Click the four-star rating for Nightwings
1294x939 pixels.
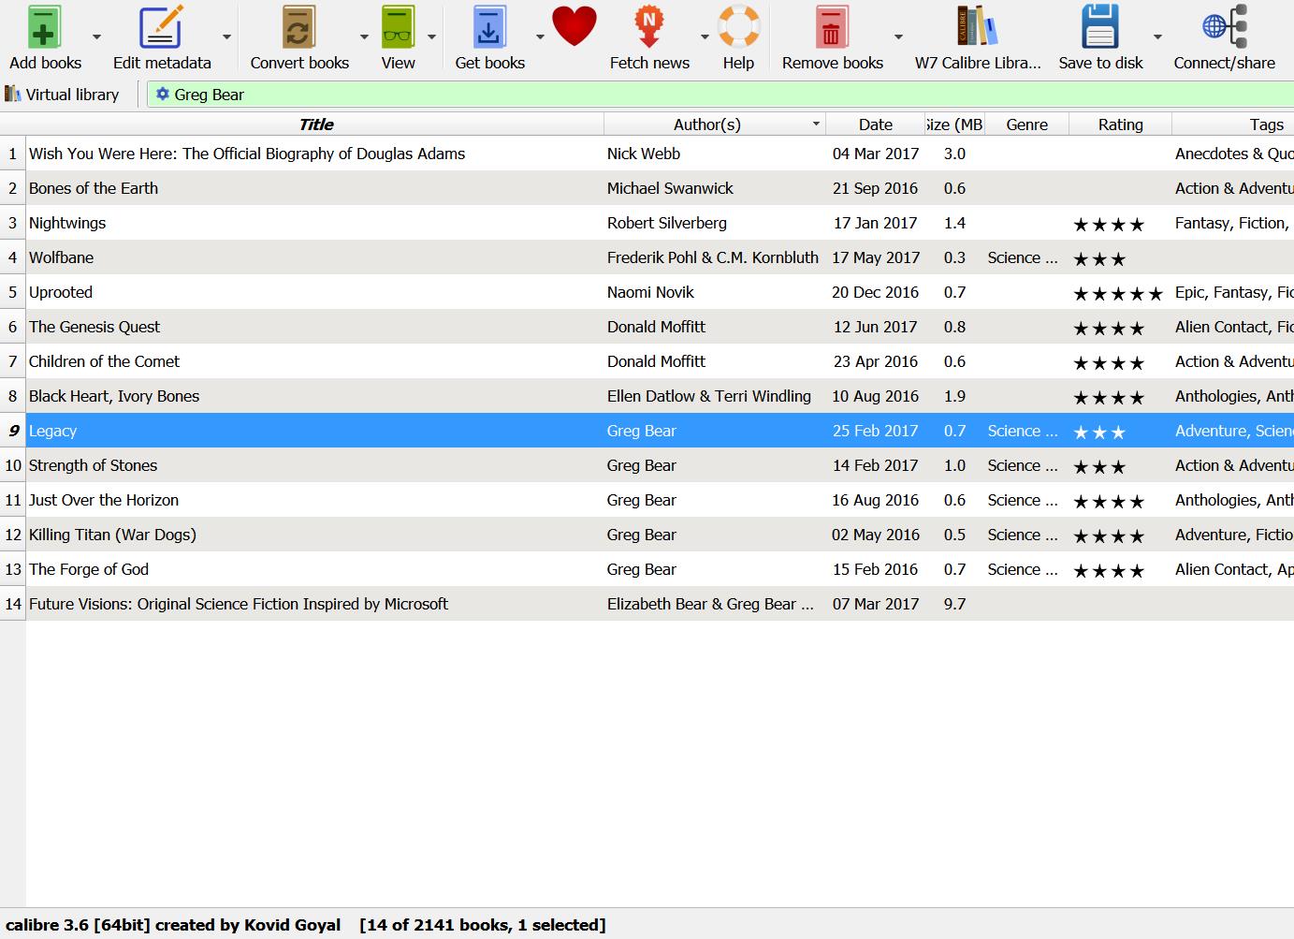[x=1109, y=225]
